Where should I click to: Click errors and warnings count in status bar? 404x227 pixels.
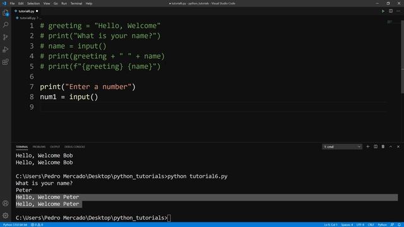[37, 224]
